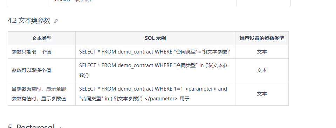This screenshot has height=128, width=336.
Task: Select the SQL 示例 column header
Action: (x=155, y=38)
